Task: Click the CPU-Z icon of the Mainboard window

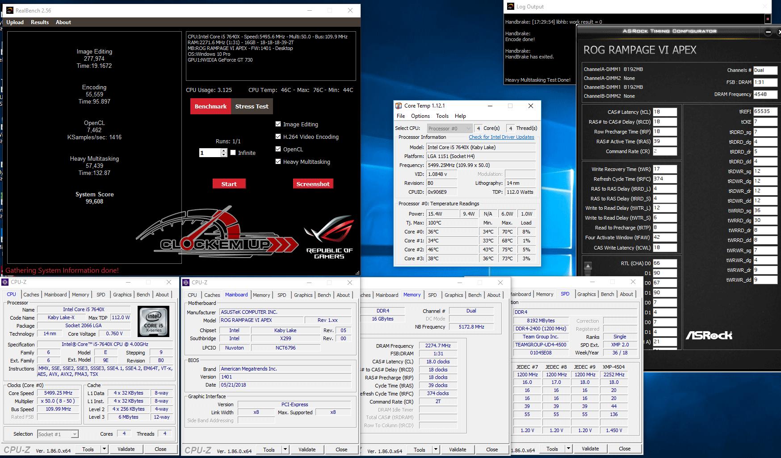Action: point(186,283)
